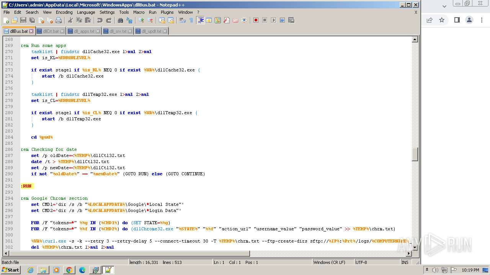Screen dimensions: 490x275
Task: Close document with menu bar X
Action: (416, 12)
